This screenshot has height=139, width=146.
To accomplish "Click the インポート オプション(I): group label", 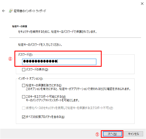I will (31, 79).
